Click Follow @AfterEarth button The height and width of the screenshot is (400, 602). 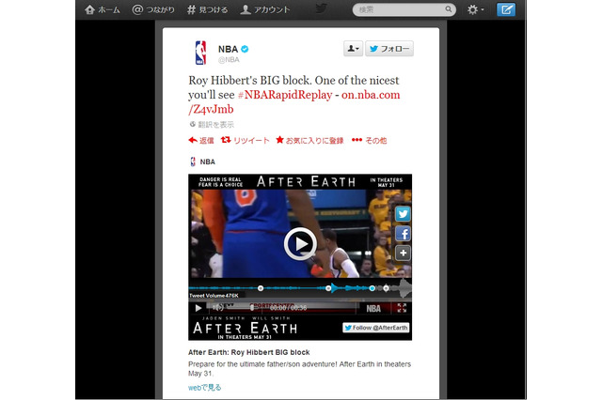pyautogui.click(x=376, y=328)
